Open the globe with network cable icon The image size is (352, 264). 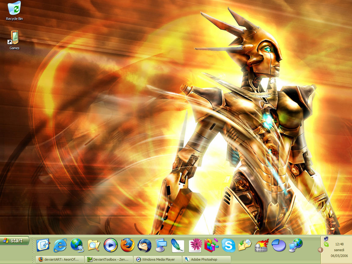pyautogui.click(x=77, y=245)
